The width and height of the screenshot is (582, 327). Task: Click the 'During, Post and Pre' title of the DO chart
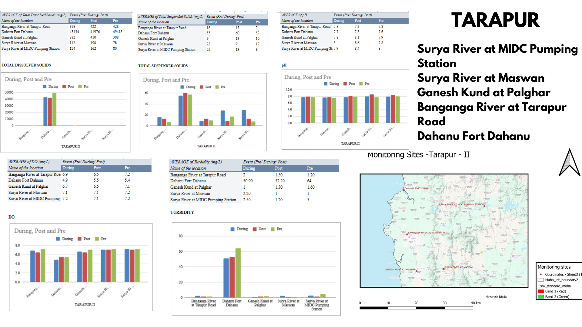point(40,231)
